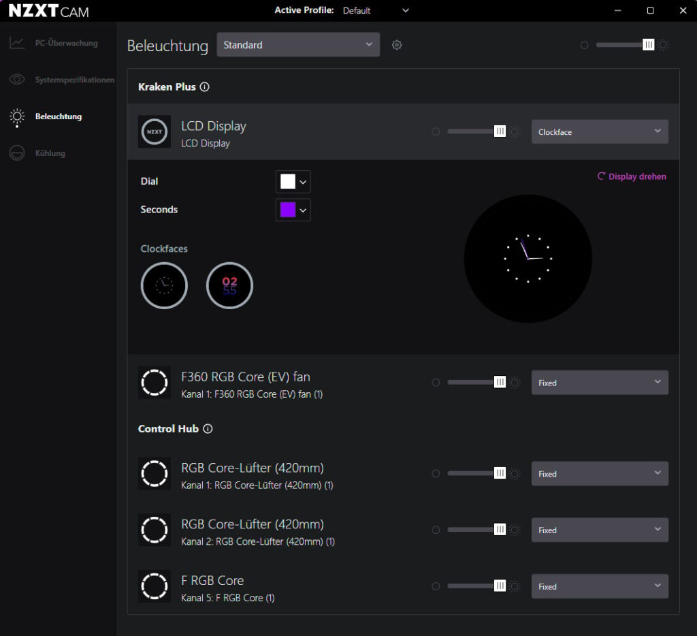697x636 pixels.
Task: Select the digital 02:55 clockface
Action: coord(229,285)
